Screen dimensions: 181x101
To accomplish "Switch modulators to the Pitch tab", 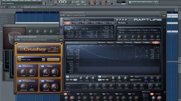I will (102, 43).
